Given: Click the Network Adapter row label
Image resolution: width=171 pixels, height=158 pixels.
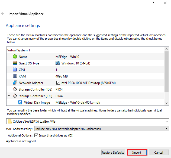Looking at the screenshot, I should [x=31, y=83].
